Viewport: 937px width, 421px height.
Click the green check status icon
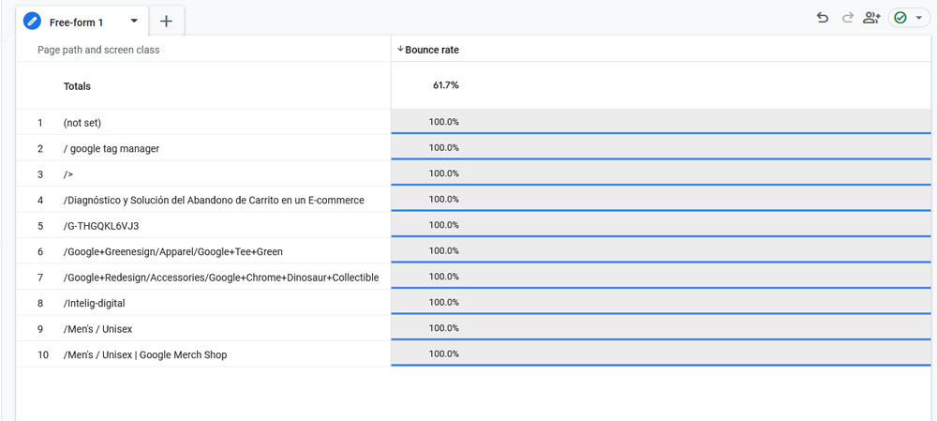point(900,18)
